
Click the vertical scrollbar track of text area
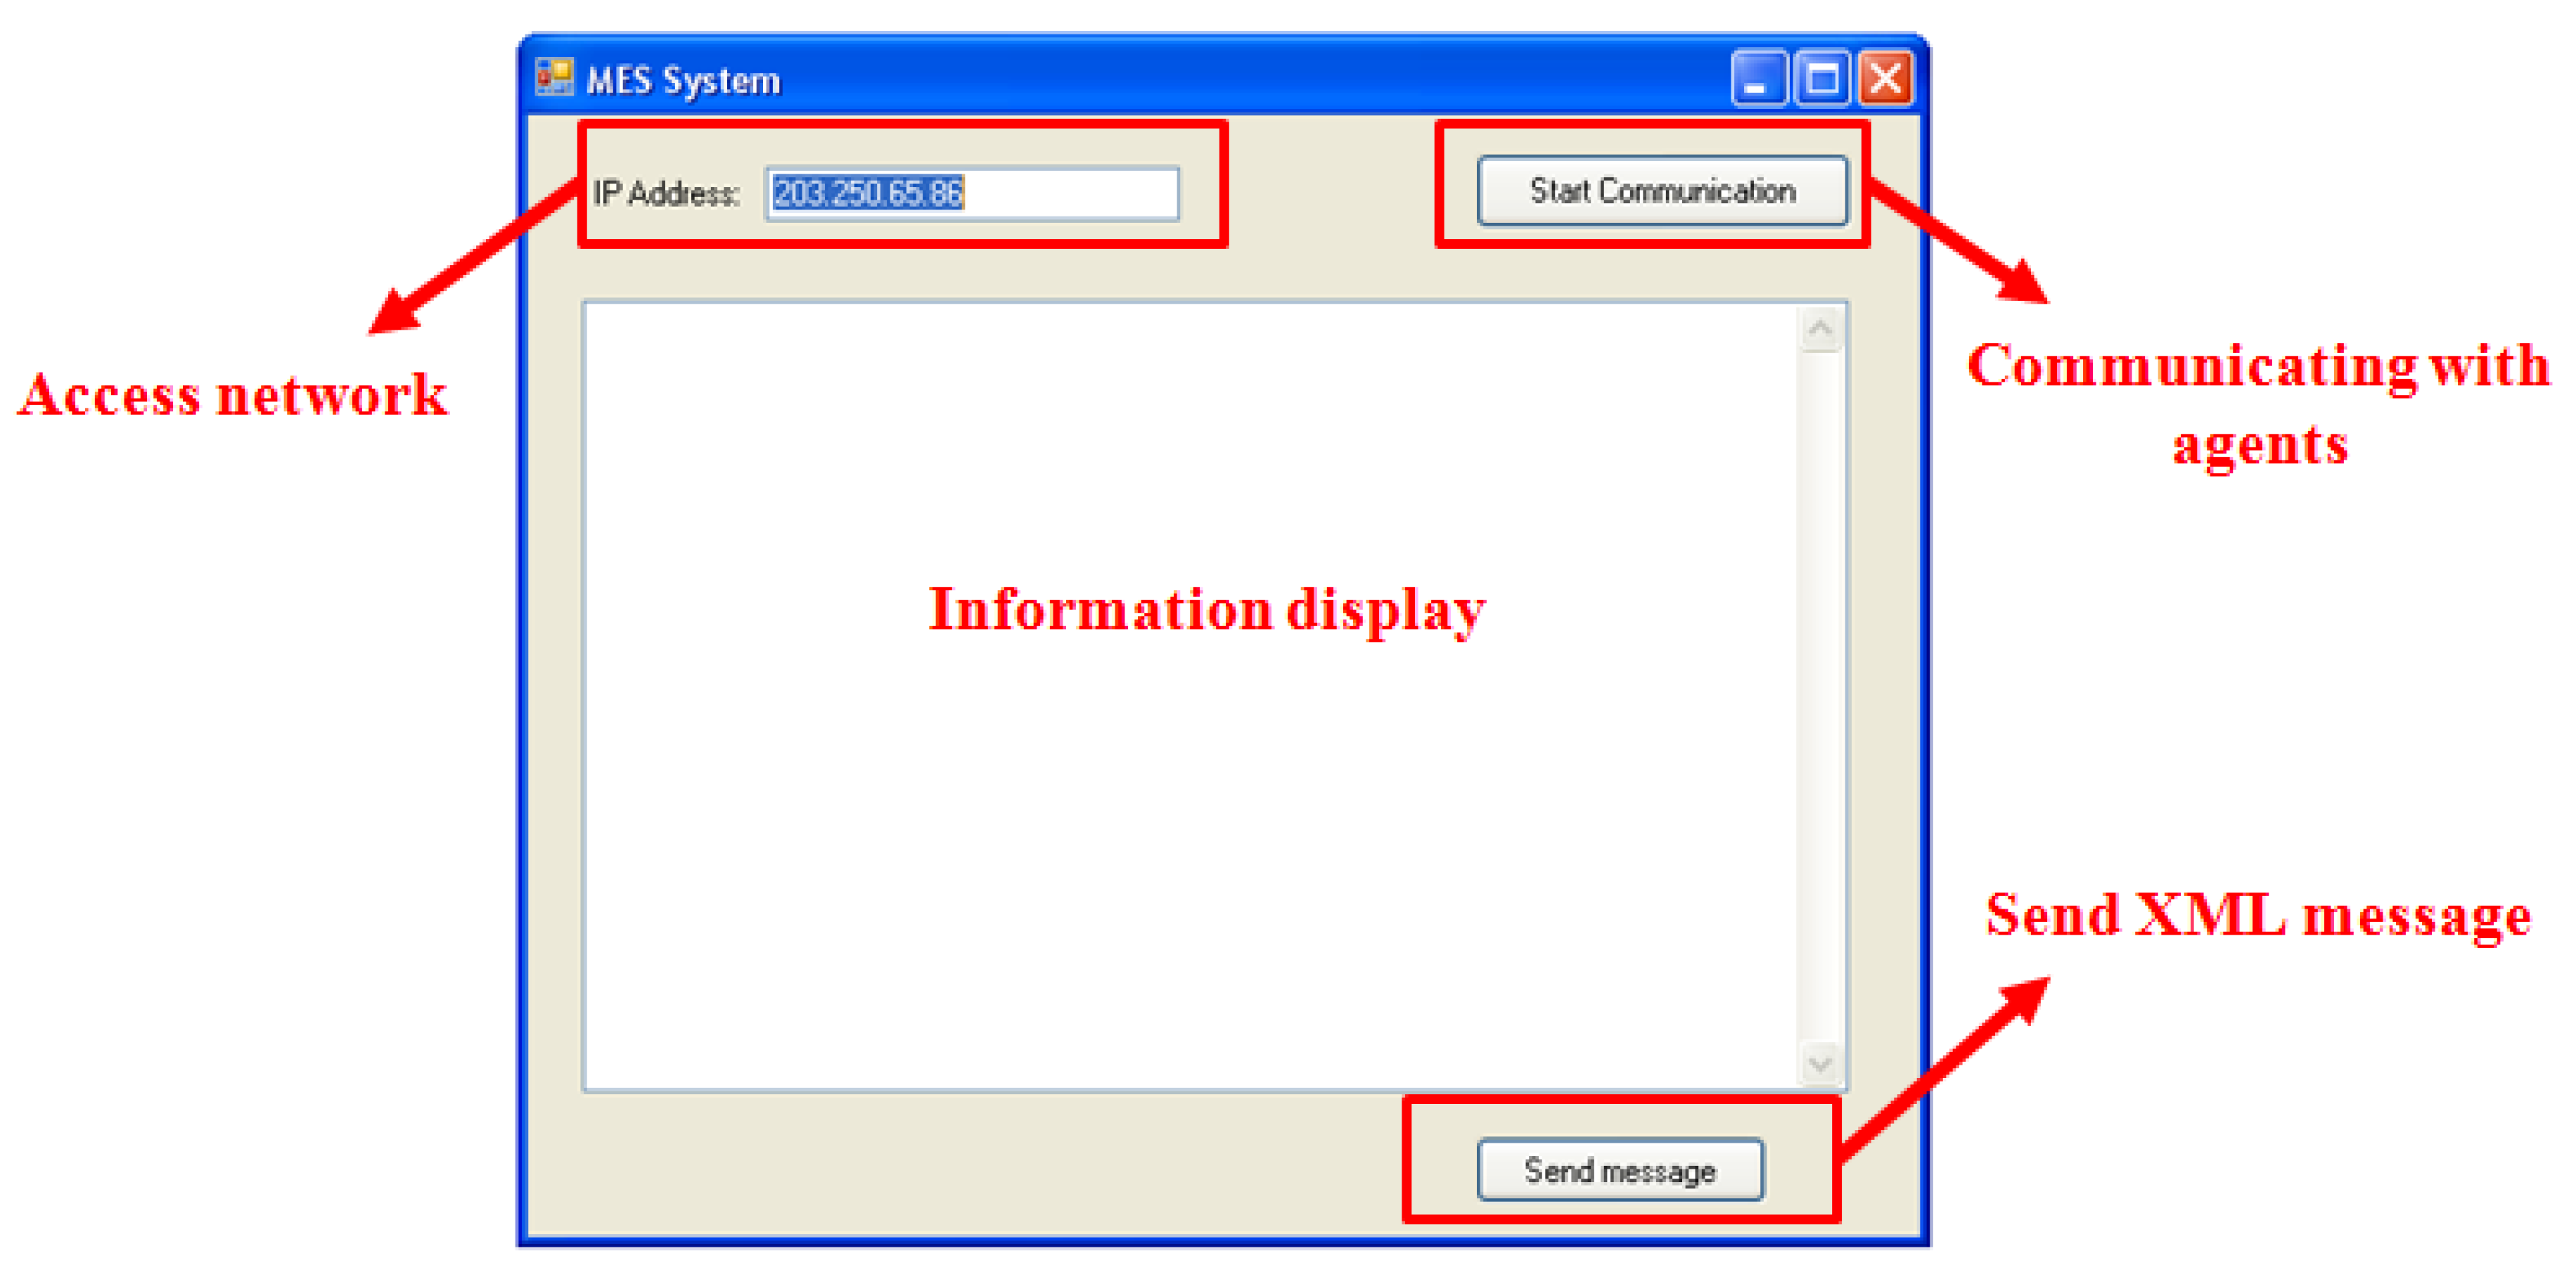pos(1820,699)
